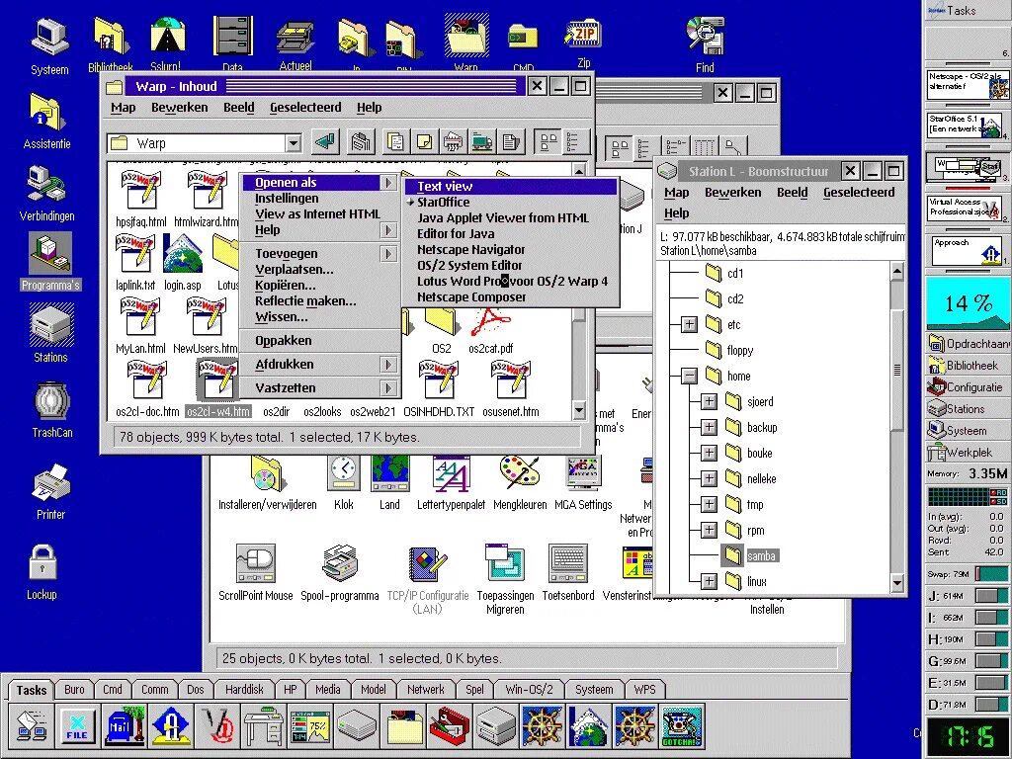The height and width of the screenshot is (759, 1012).
Task: Open the Verbindingen desktop icon
Action: click(46, 185)
